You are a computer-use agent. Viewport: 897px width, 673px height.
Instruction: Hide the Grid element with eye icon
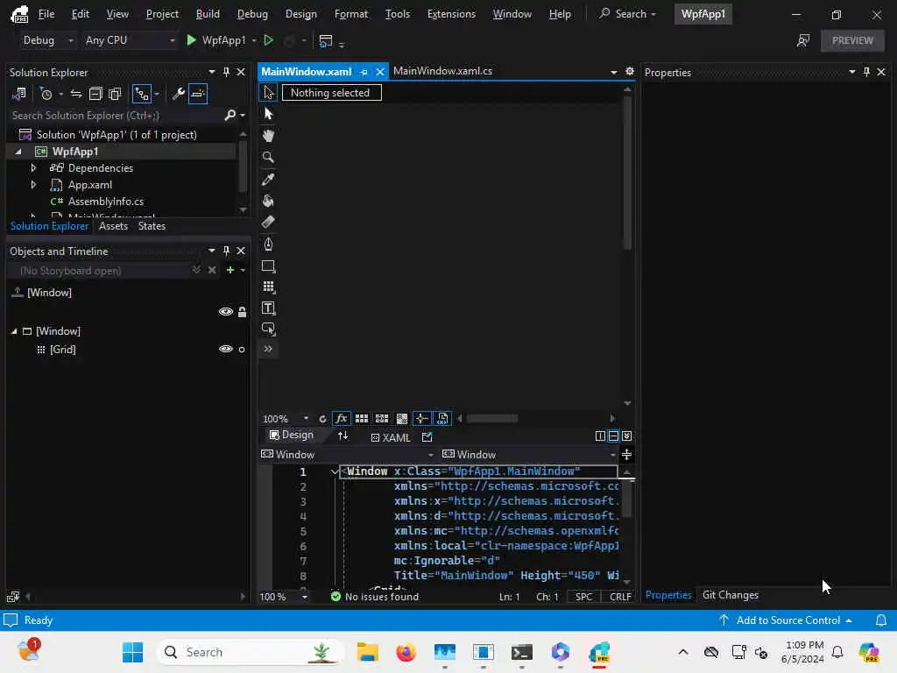click(x=226, y=349)
